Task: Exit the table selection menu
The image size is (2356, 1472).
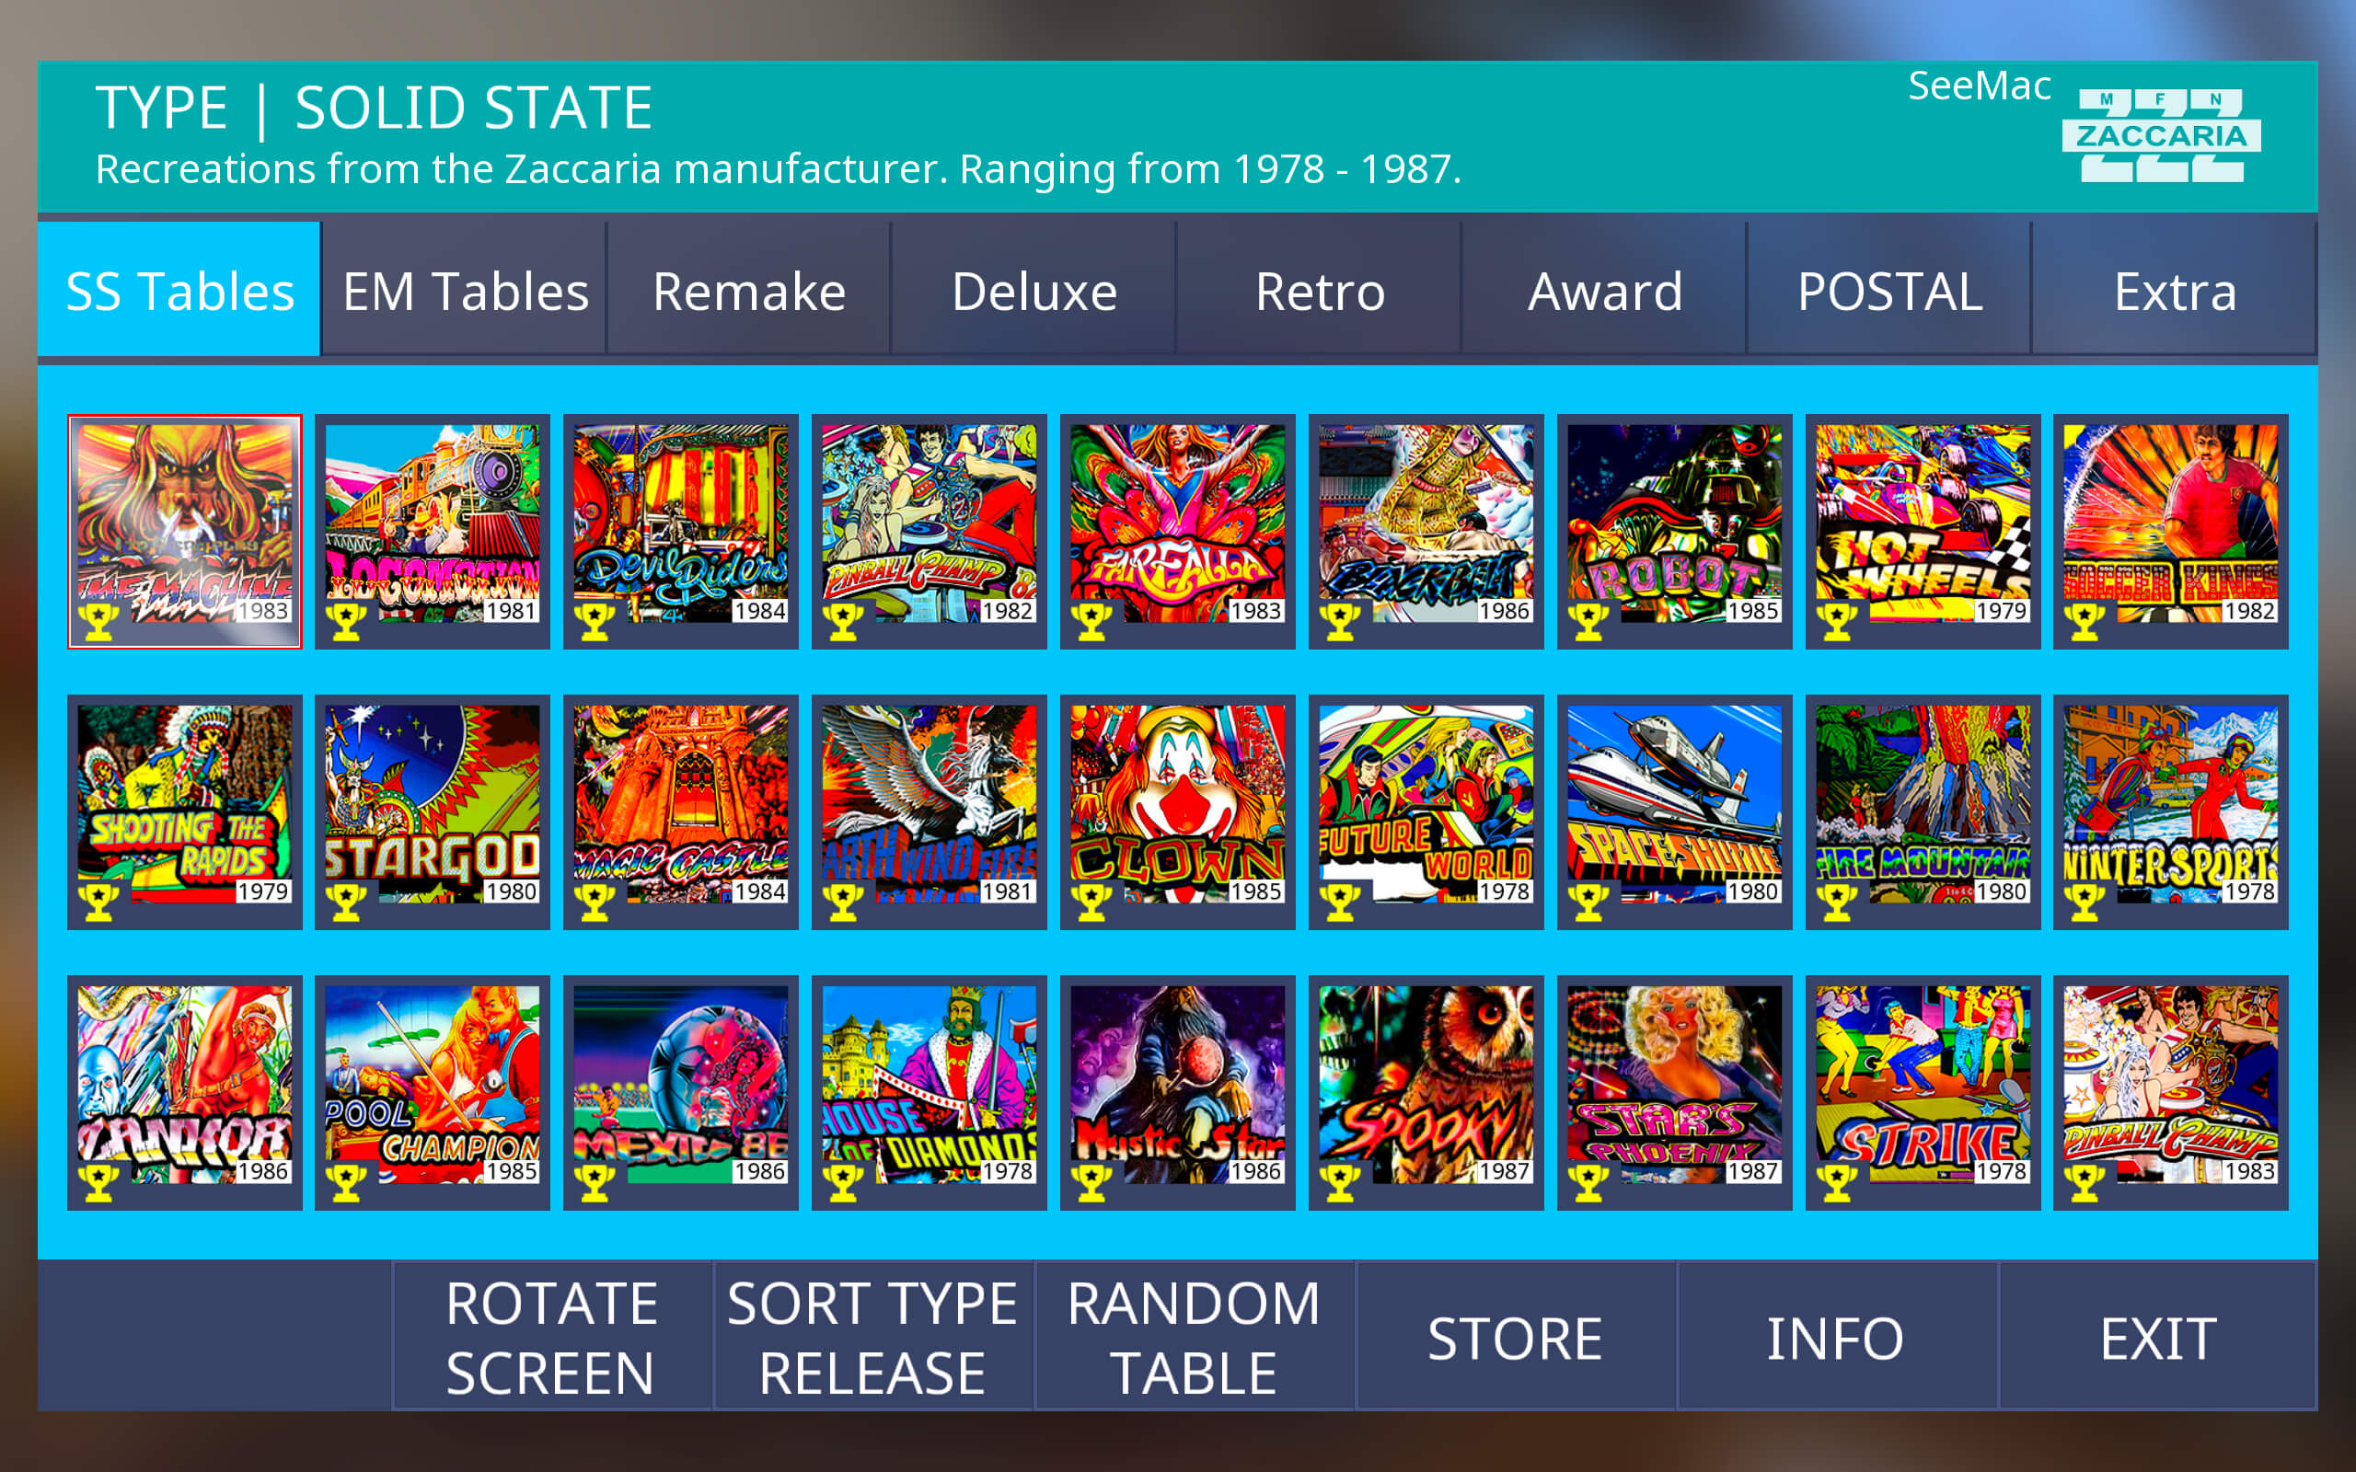Action: [2158, 1337]
